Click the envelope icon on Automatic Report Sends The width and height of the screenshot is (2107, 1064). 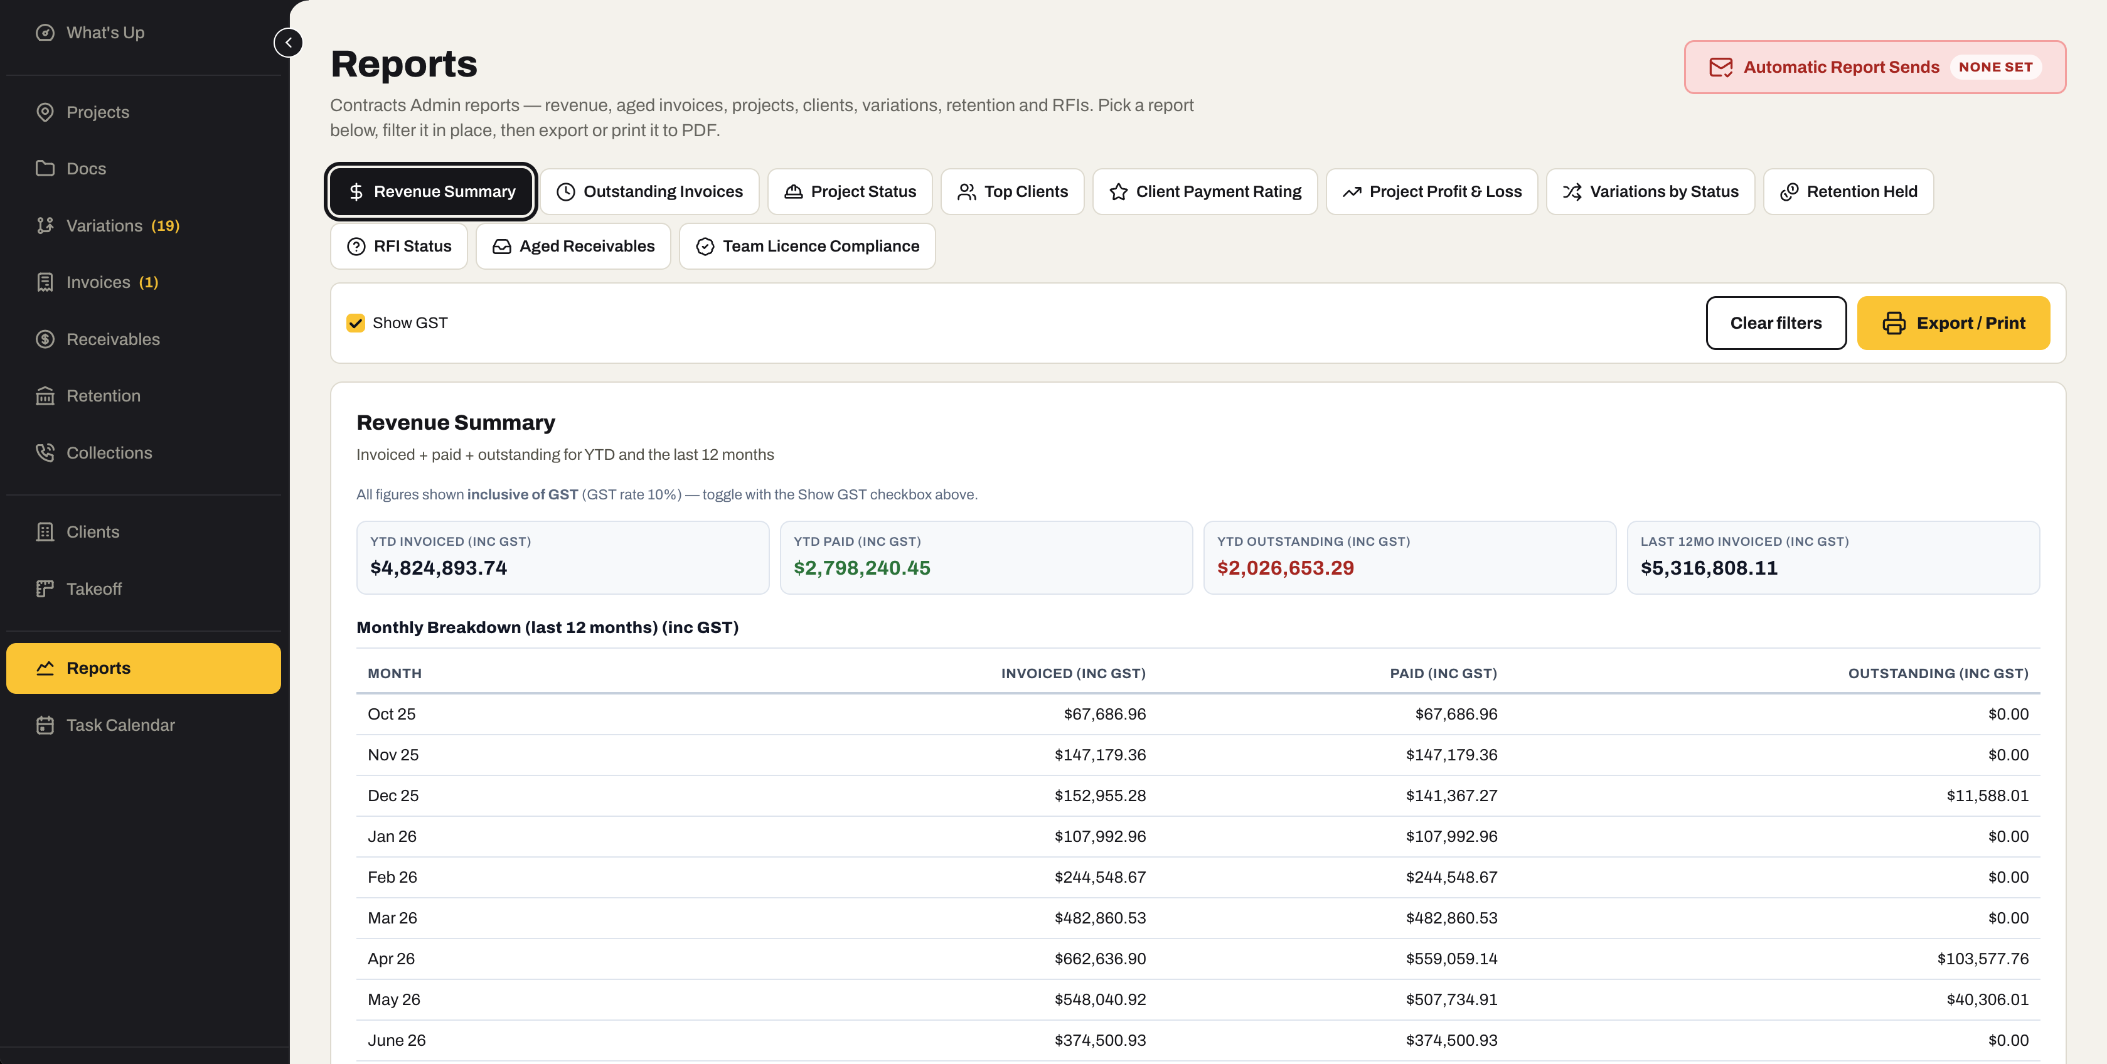[1721, 67]
